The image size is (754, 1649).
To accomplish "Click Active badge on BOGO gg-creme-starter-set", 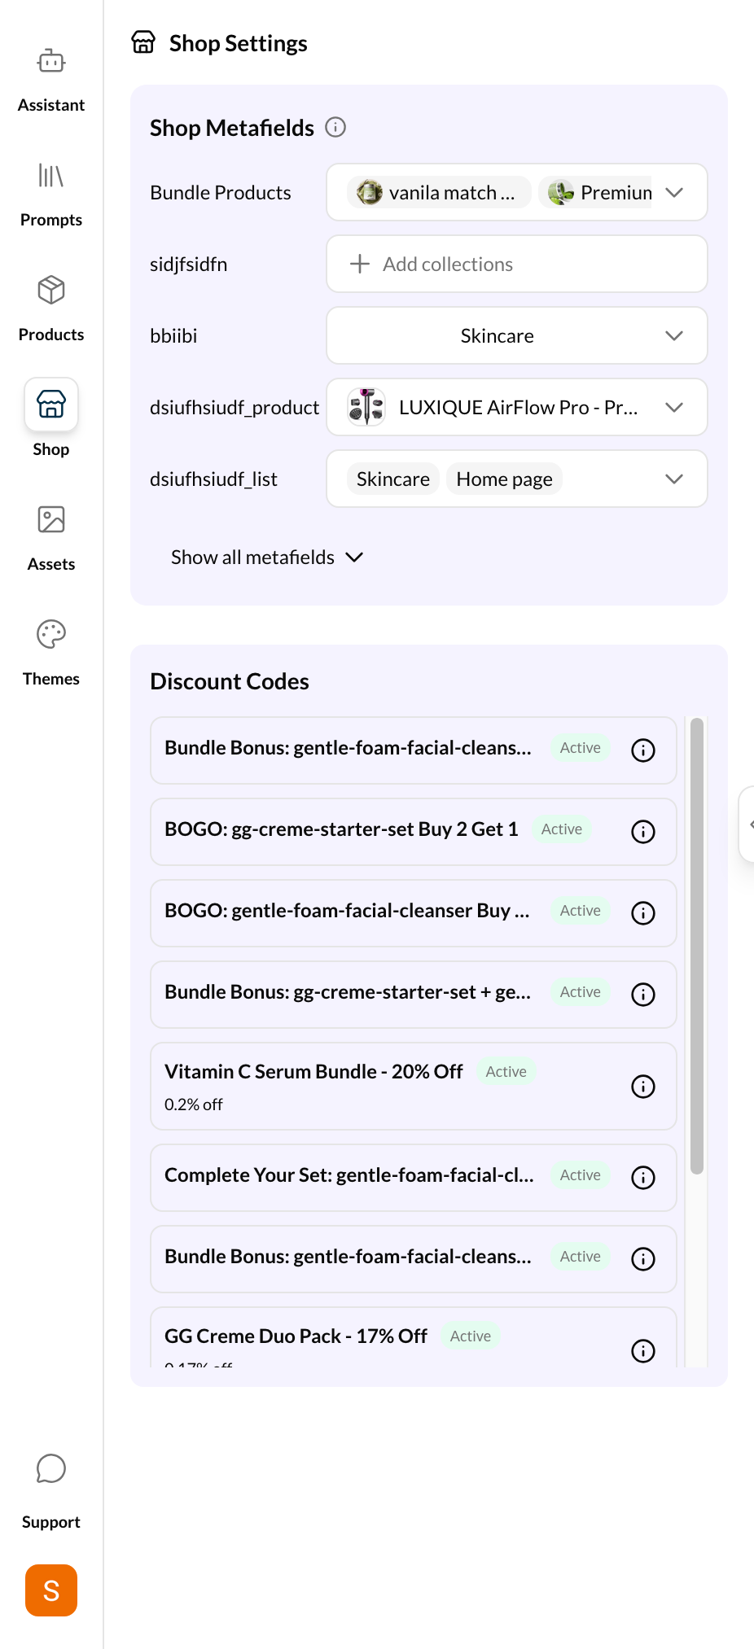I will pos(562,829).
